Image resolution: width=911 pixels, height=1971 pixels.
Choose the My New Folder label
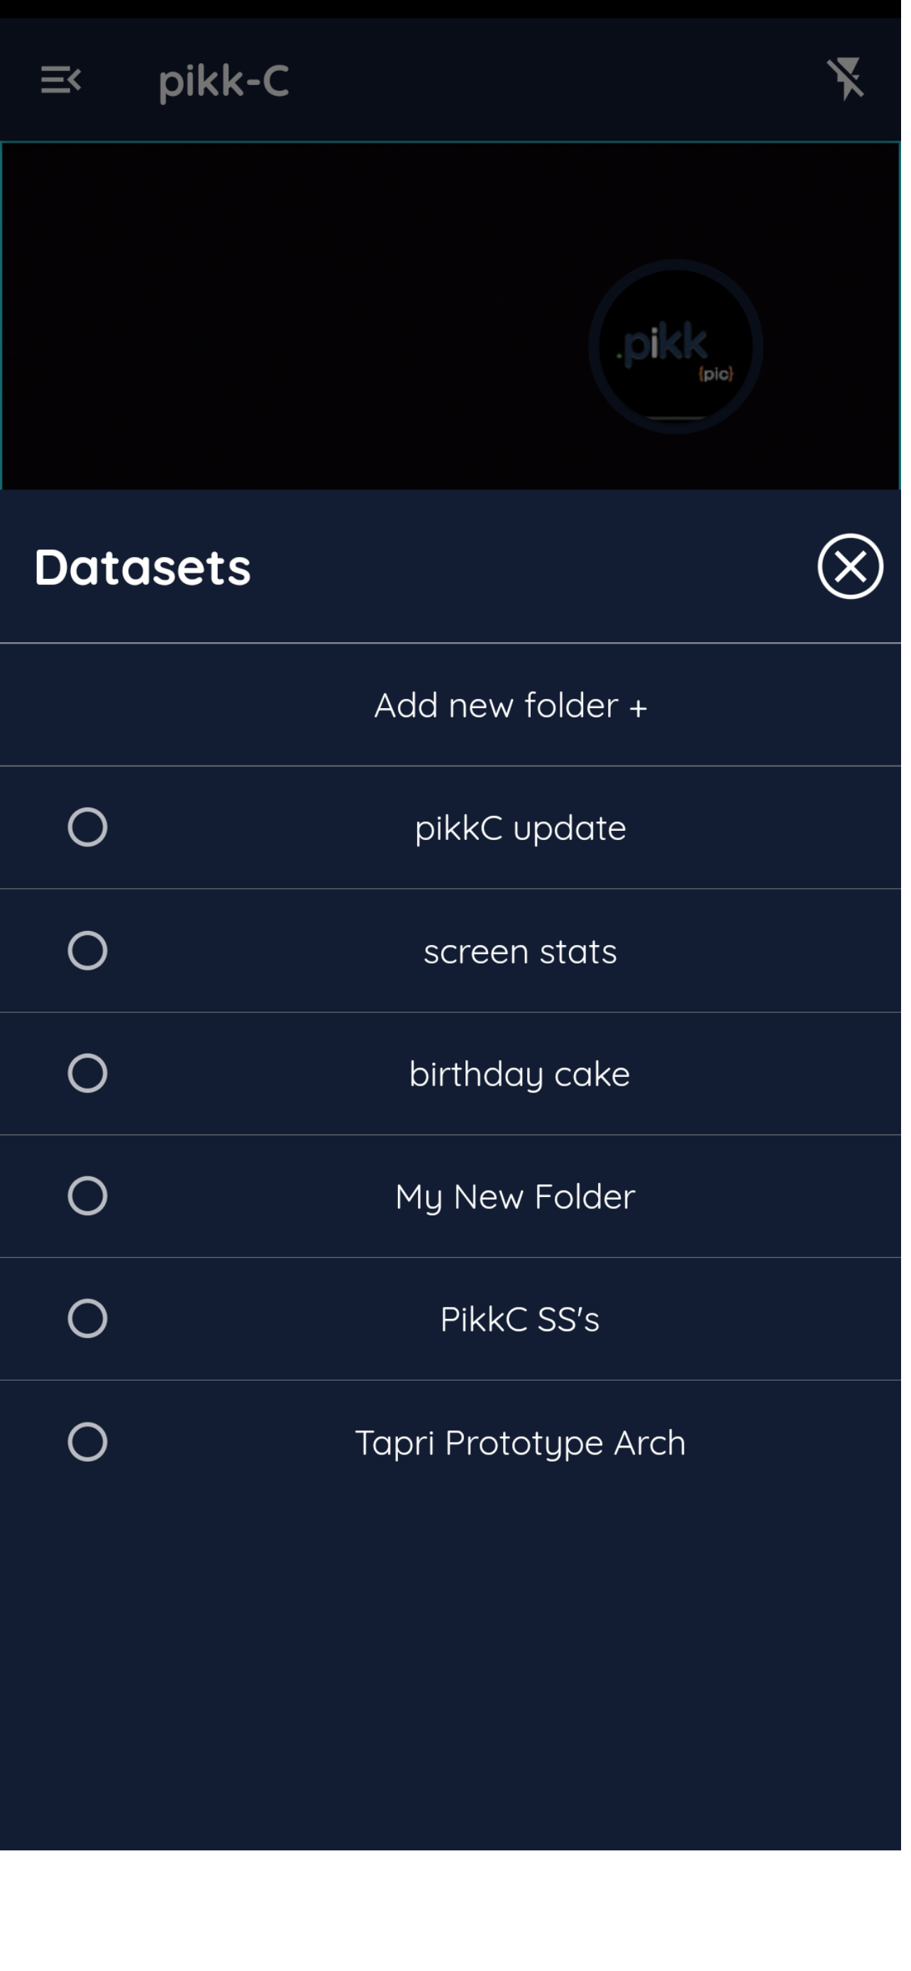click(521, 1210)
